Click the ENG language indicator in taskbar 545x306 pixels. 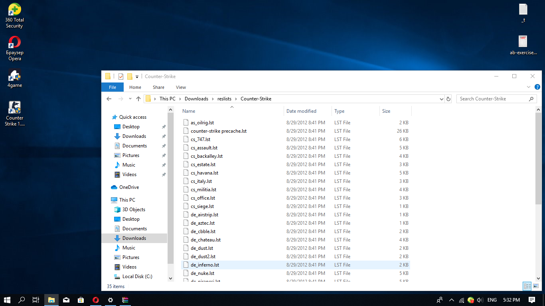pyautogui.click(x=492, y=300)
